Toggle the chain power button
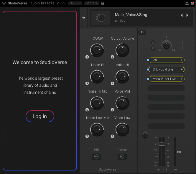Viewport: 196px width, 174px height. [x=142, y=32]
